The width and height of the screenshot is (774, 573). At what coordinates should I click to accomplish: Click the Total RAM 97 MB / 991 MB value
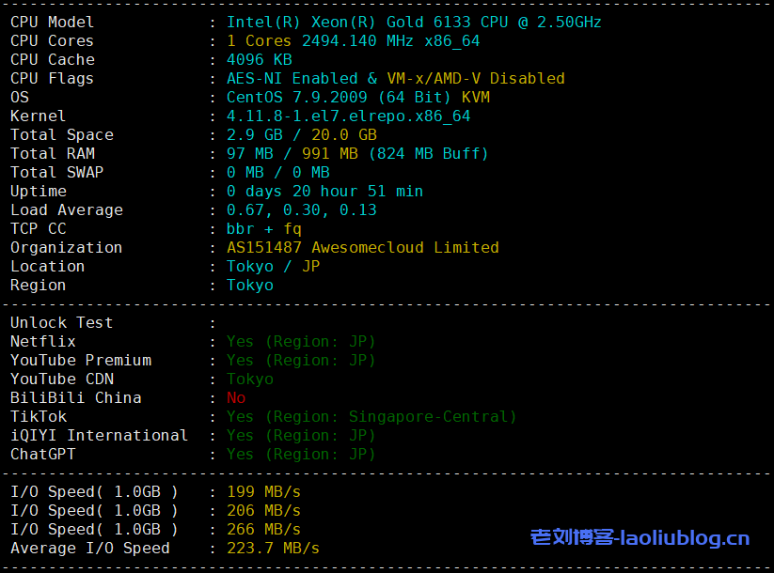(357, 153)
